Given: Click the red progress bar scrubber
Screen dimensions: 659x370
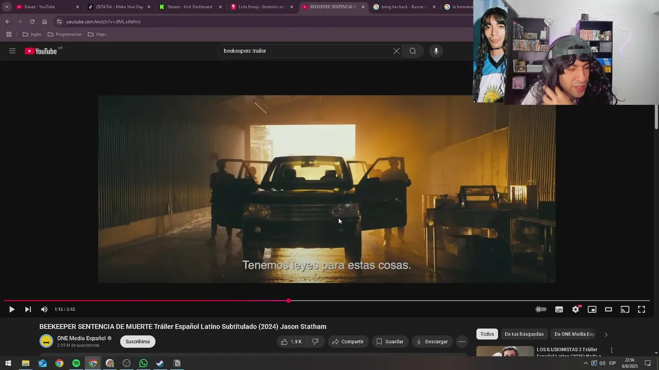Looking at the screenshot, I should pyautogui.click(x=288, y=301).
